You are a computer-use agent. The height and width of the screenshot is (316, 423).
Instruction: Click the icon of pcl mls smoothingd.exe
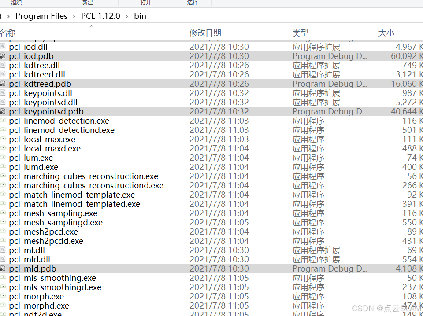(3, 287)
